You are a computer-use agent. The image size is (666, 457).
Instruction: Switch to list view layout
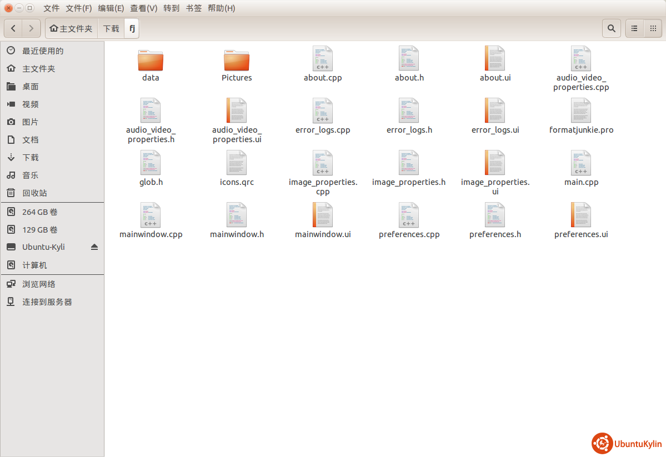click(634, 28)
